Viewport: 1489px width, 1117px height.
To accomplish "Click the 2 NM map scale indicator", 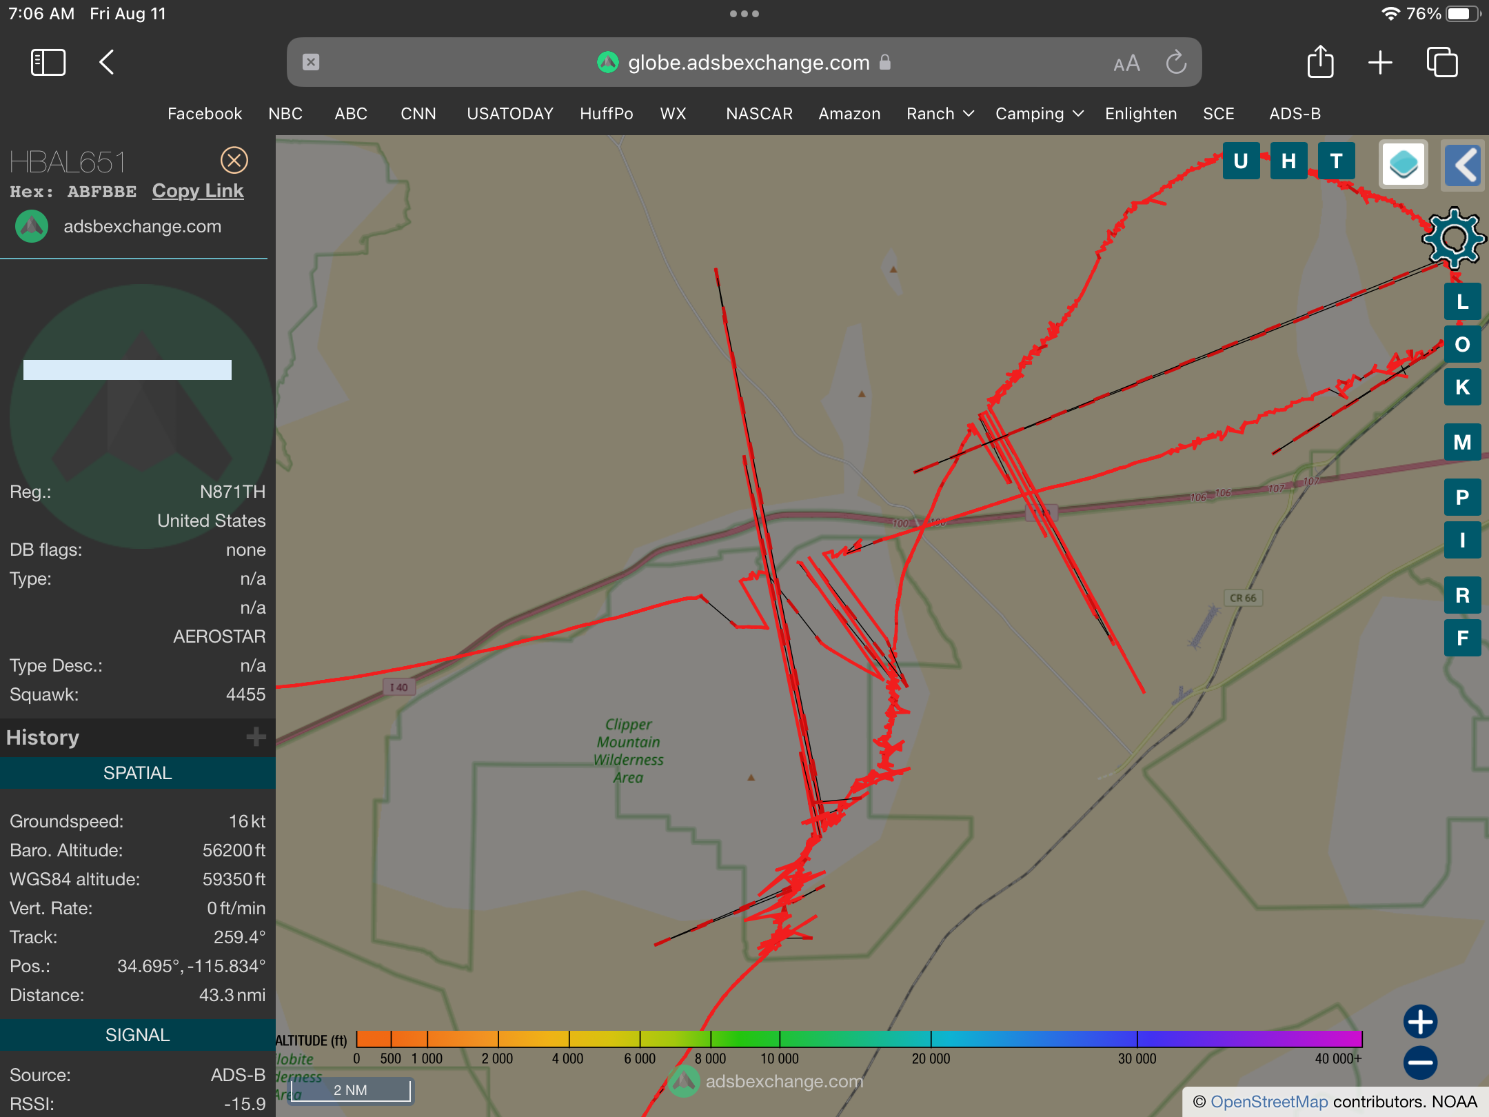I will 351,1091.
